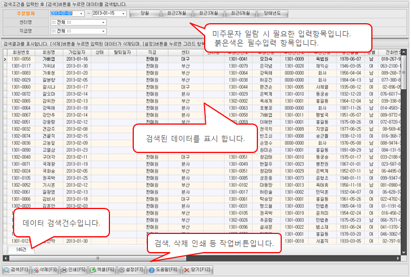This screenshot has height=277, width=411.
Task: Click the 상태 column header
Action: click(x=100, y=52)
